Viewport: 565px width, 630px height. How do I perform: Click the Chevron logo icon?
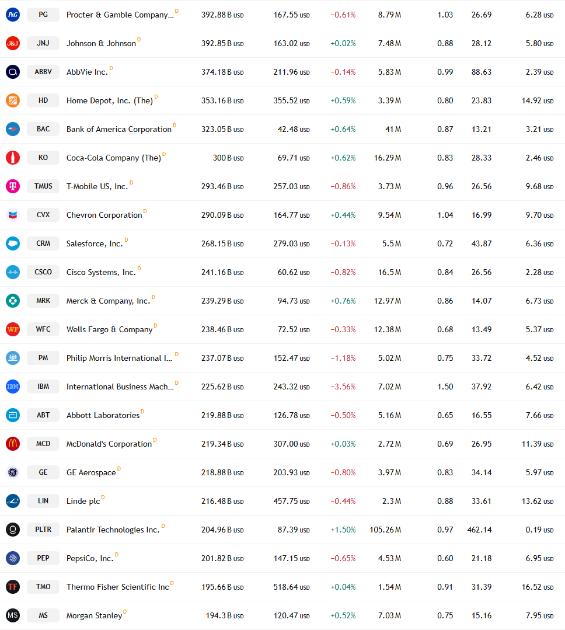coord(13,215)
